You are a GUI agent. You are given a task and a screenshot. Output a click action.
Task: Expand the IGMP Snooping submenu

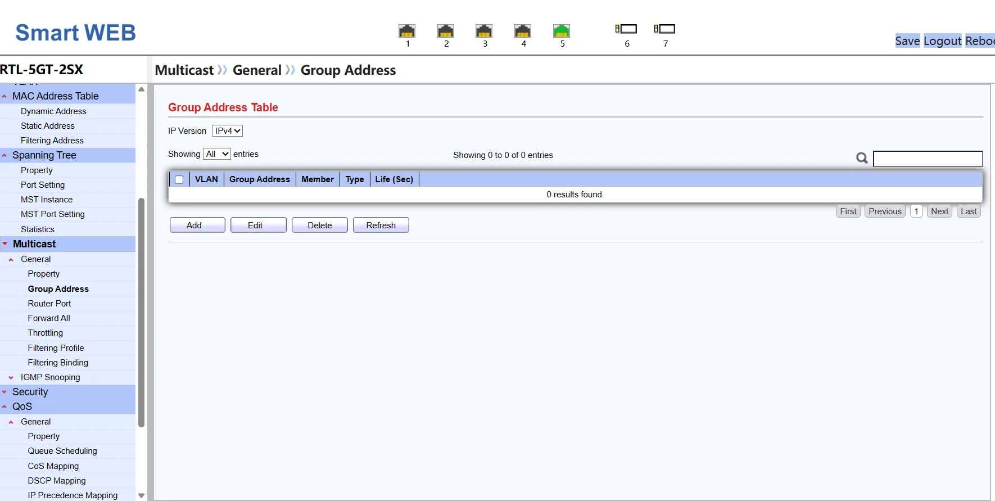[x=50, y=377]
